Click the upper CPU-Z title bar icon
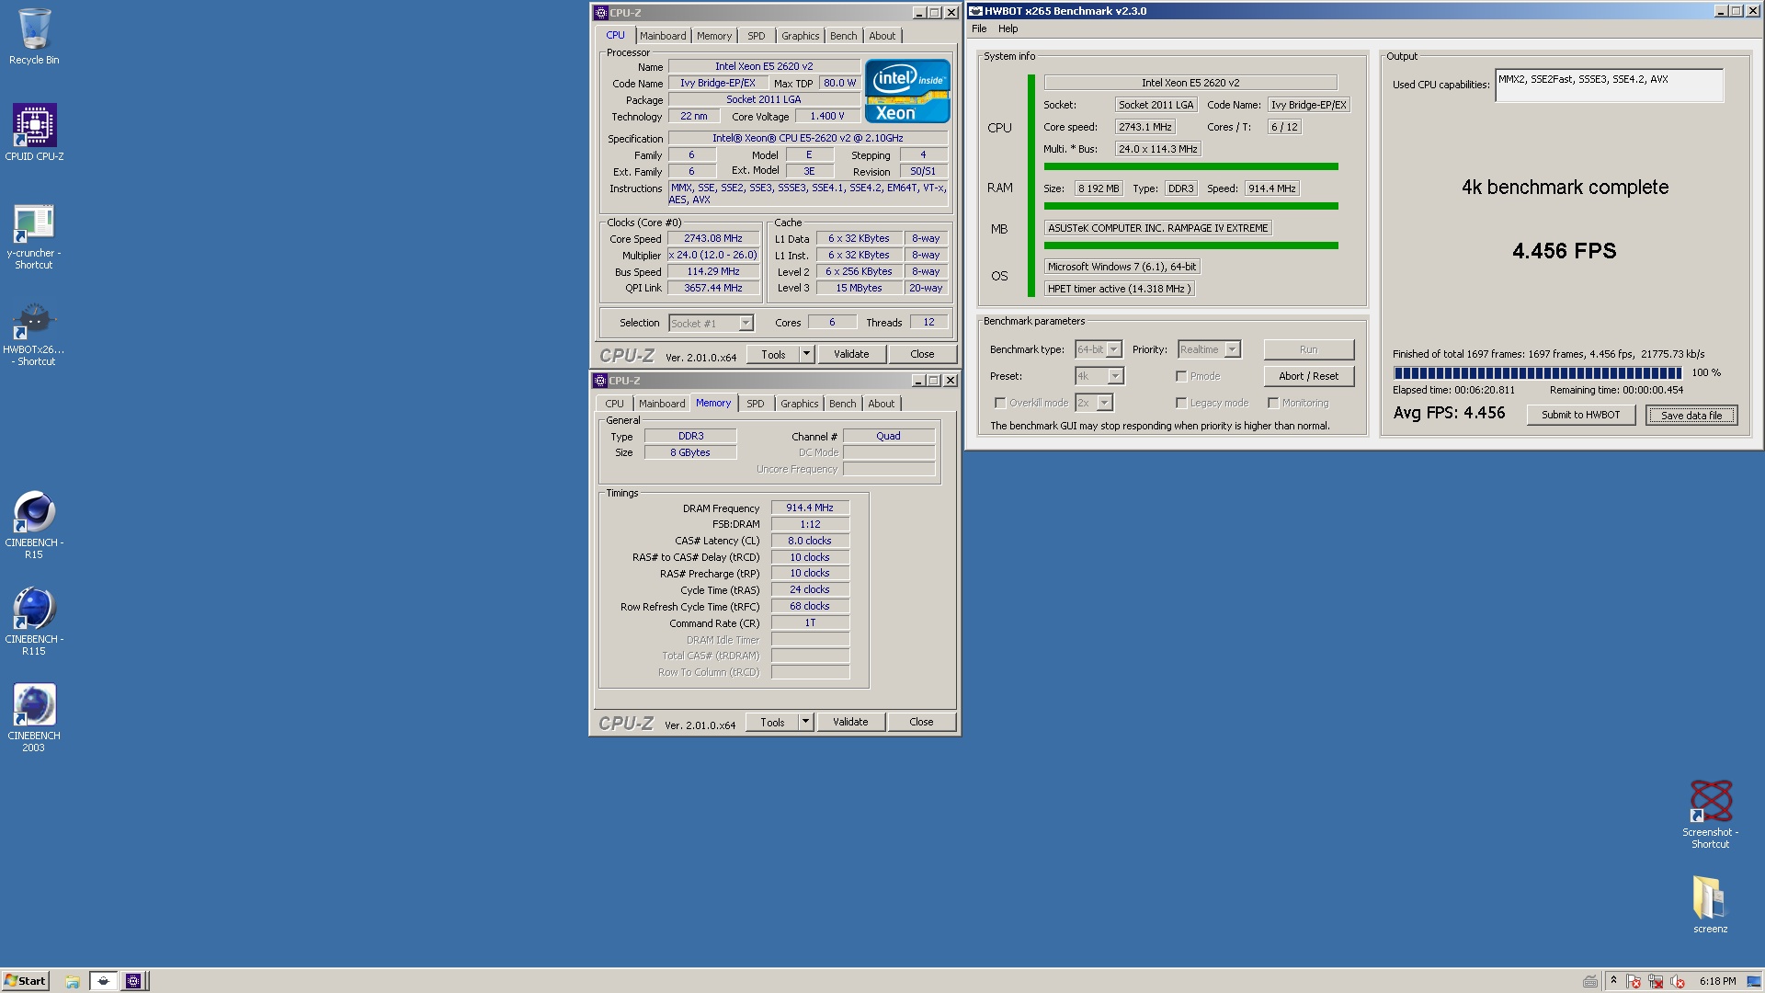 pyautogui.click(x=601, y=13)
